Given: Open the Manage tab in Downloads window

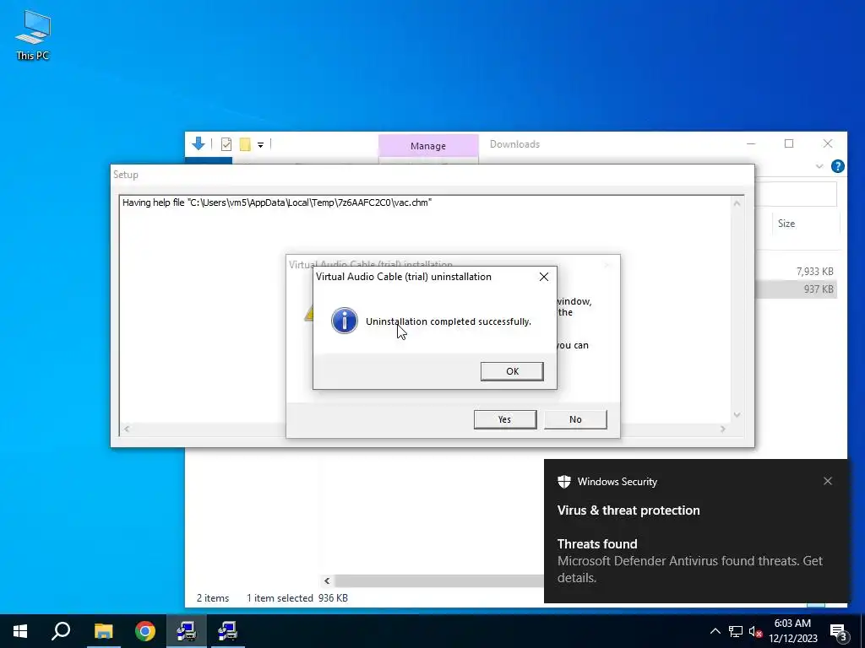Looking at the screenshot, I should pyautogui.click(x=428, y=146).
